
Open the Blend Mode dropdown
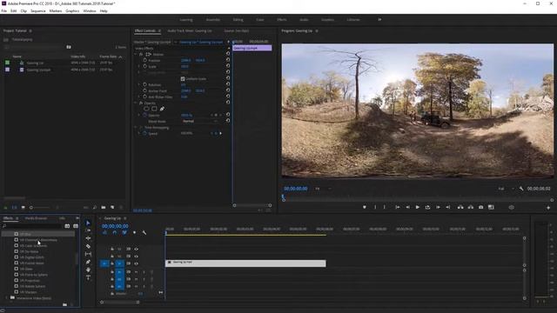click(x=200, y=122)
